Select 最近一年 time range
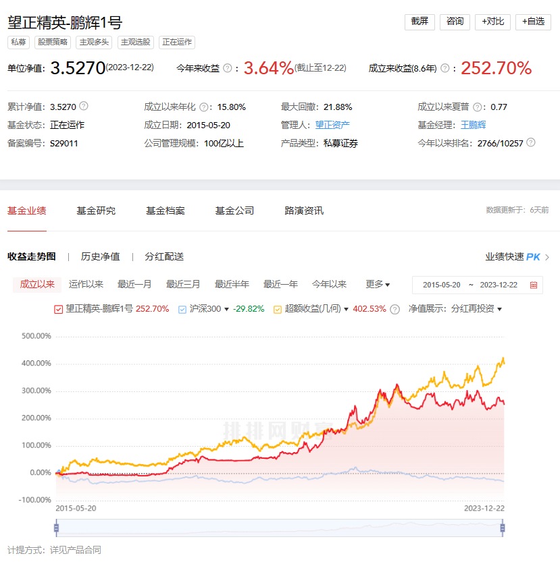This screenshot has width=560, height=587. point(280,285)
